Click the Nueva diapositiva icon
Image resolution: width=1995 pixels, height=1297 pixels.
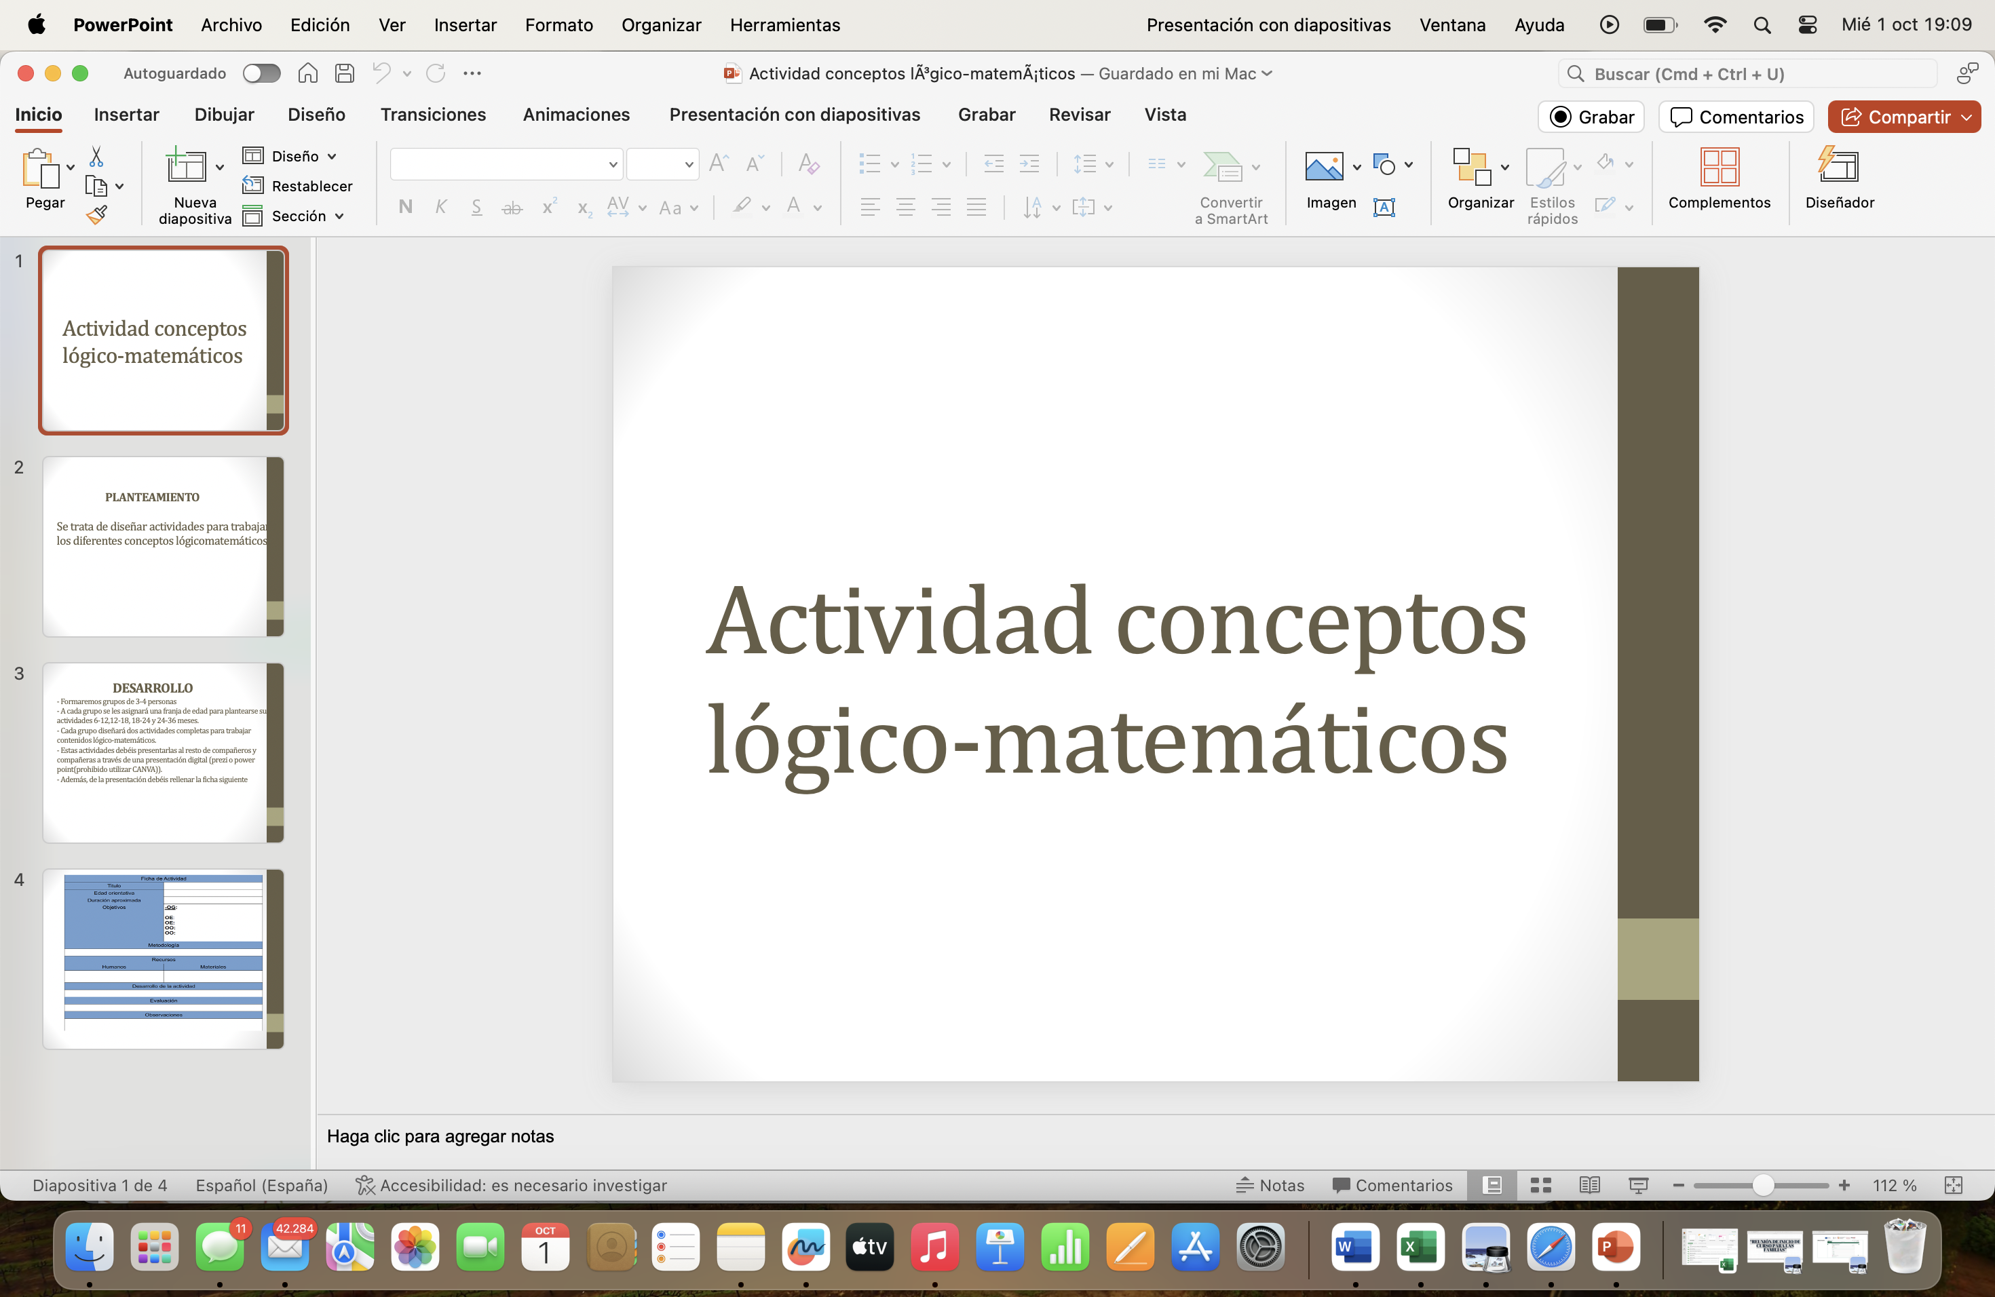tap(185, 167)
